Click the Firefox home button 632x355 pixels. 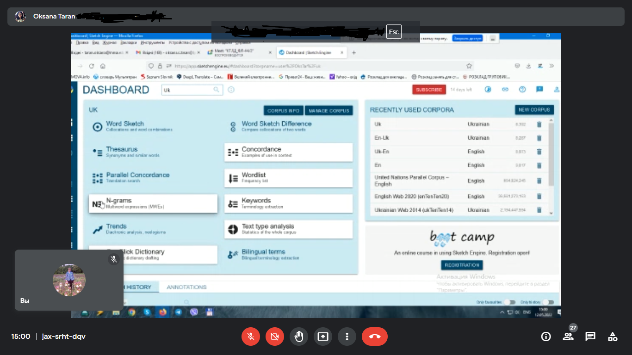click(103, 66)
